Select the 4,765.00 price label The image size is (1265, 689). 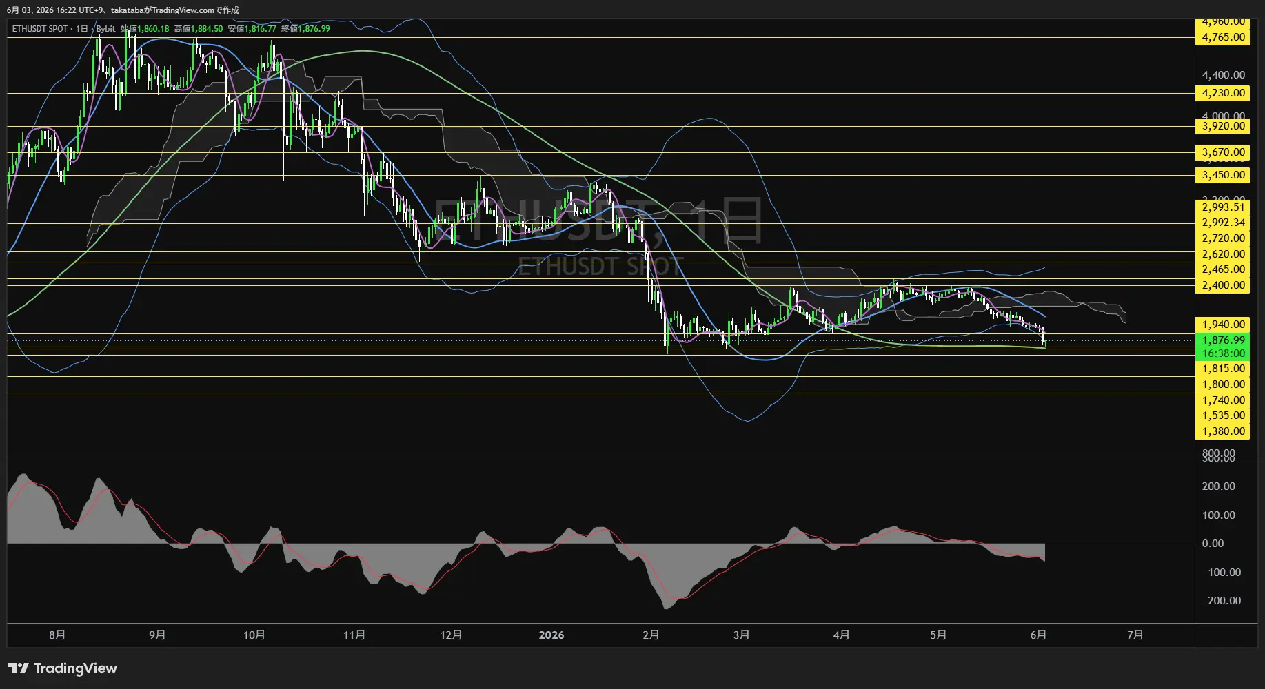click(1222, 37)
